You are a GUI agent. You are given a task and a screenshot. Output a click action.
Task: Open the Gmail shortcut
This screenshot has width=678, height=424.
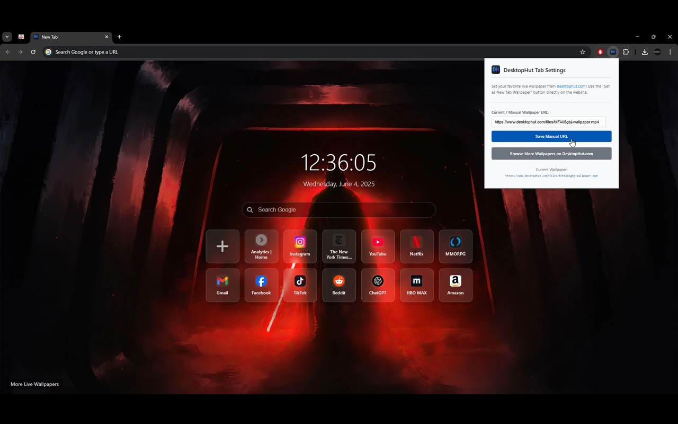[222, 285]
